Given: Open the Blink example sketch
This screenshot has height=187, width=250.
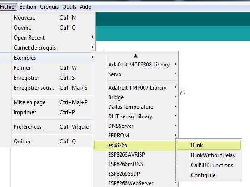Looking at the screenshot, I should tap(209, 145).
